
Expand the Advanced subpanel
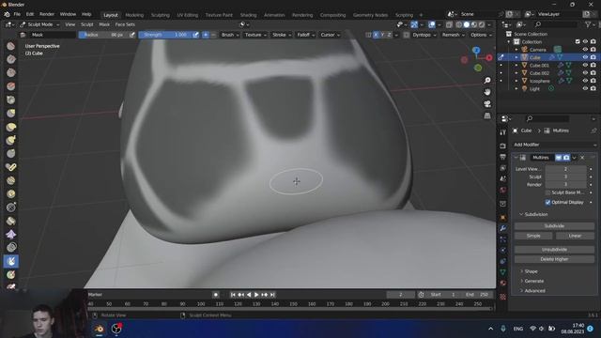(534, 291)
